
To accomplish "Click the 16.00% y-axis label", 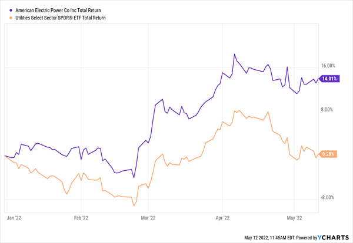I will pyautogui.click(x=327, y=66).
